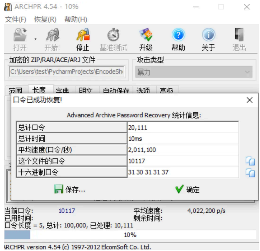
Task: Open 帮助 question mark toolbar icon
Action: point(178,35)
